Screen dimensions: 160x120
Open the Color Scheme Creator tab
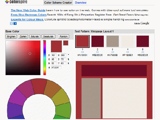tap(58, 2)
